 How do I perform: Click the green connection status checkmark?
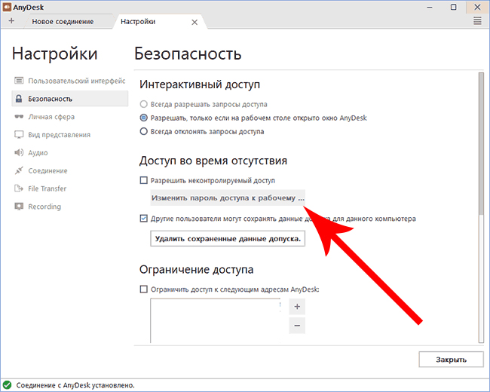pos(8,385)
